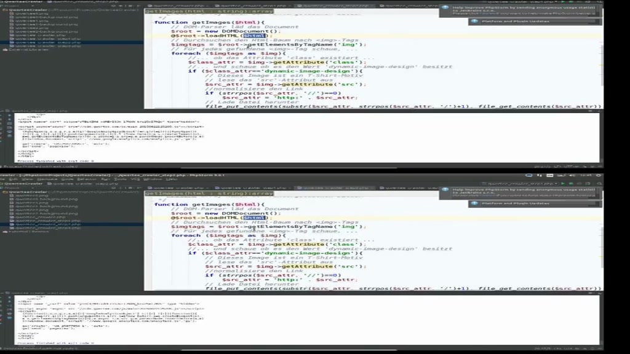Viewport: 630px width, 354px height.
Task: Select highlighted qwertee_crawler_step2.php in upper project tree
Action: (x=44, y=42)
